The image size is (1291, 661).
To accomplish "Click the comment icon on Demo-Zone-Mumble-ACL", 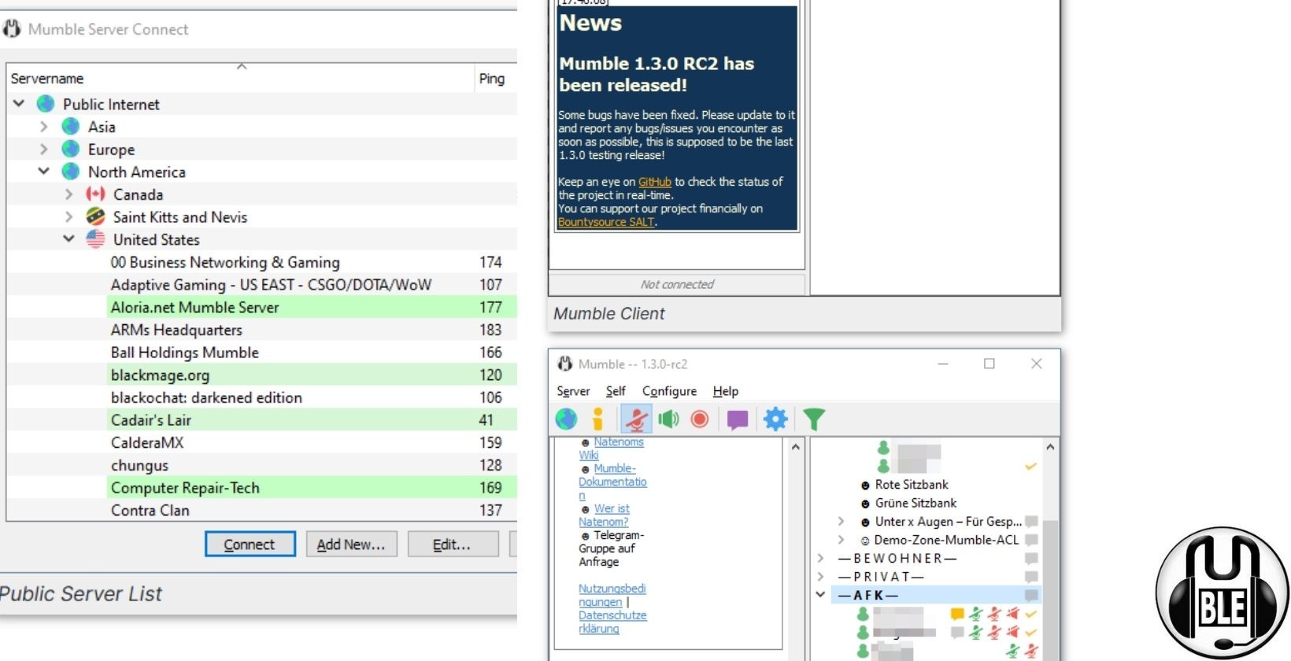I will (x=1031, y=540).
